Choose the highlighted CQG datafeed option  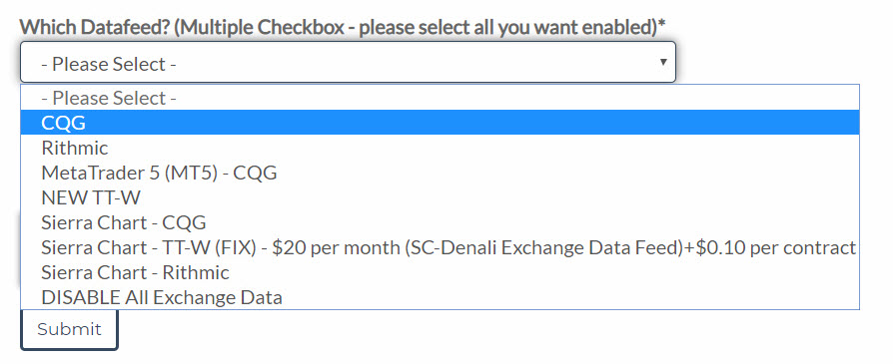pyautogui.click(x=440, y=123)
